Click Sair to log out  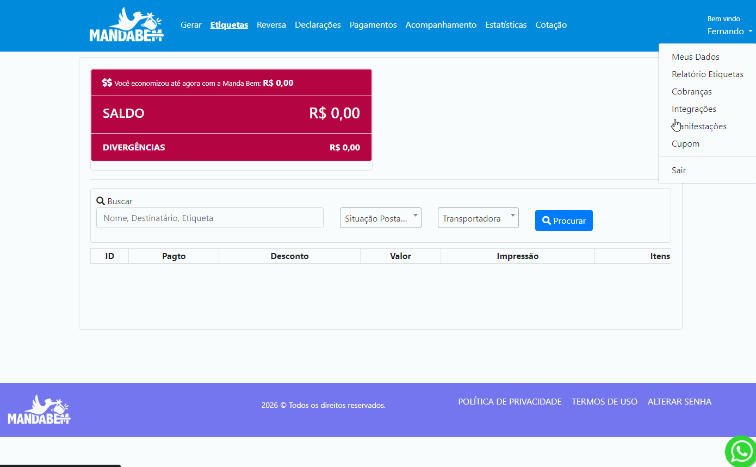click(678, 171)
